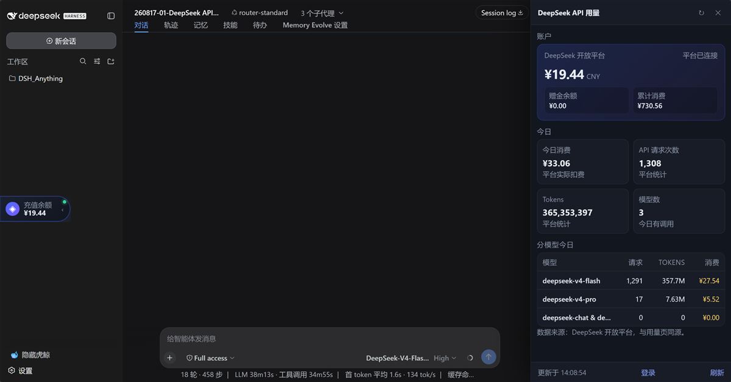This screenshot has height=382, width=731.
Task: Click the 赠金余额 ¥0.00 card
Action: pyautogui.click(x=587, y=101)
